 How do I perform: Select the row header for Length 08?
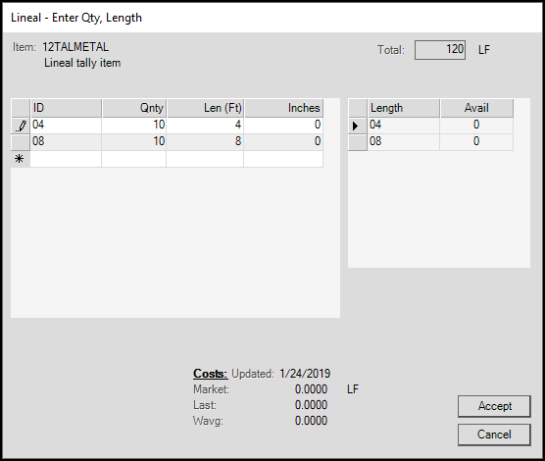[358, 142]
